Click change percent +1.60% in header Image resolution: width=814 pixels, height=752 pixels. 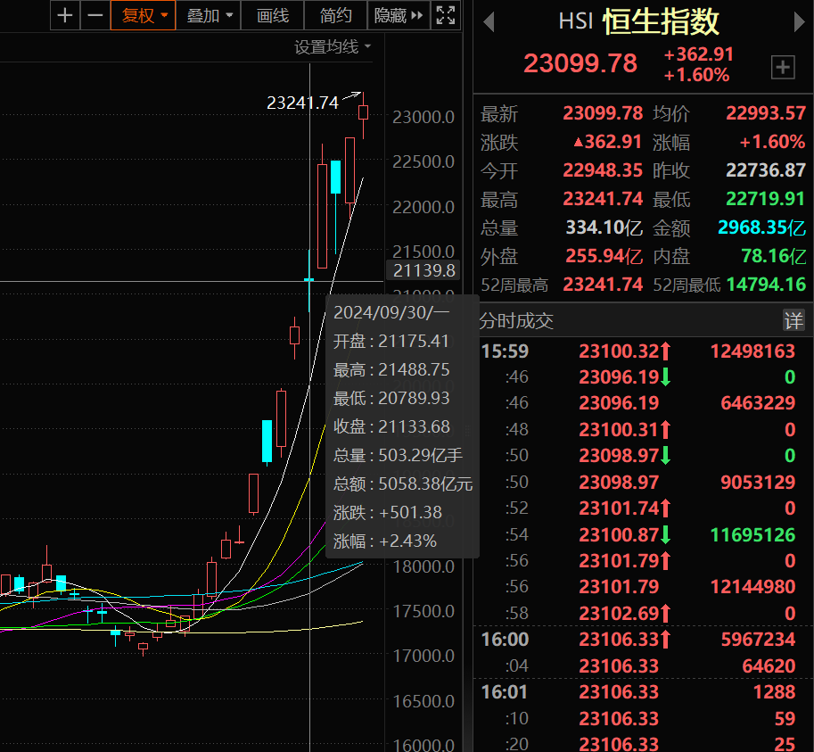click(696, 75)
